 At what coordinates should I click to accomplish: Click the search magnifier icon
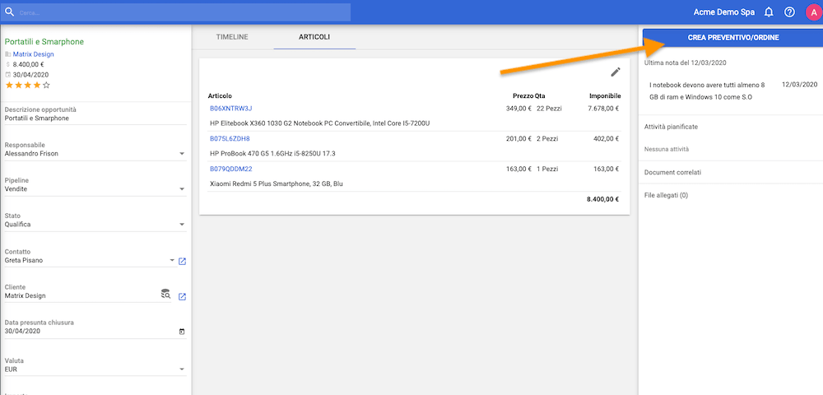coord(9,12)
